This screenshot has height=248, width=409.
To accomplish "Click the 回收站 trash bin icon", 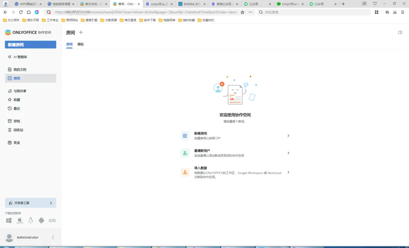I will coord(9,130).
